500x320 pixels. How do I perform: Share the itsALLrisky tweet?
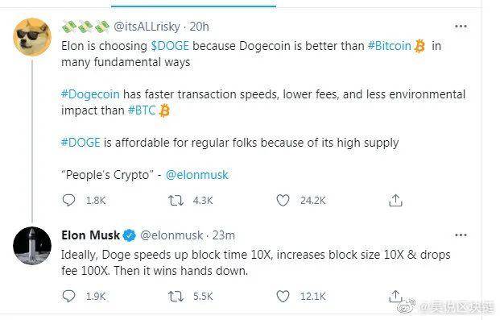(x=395, y=200)
